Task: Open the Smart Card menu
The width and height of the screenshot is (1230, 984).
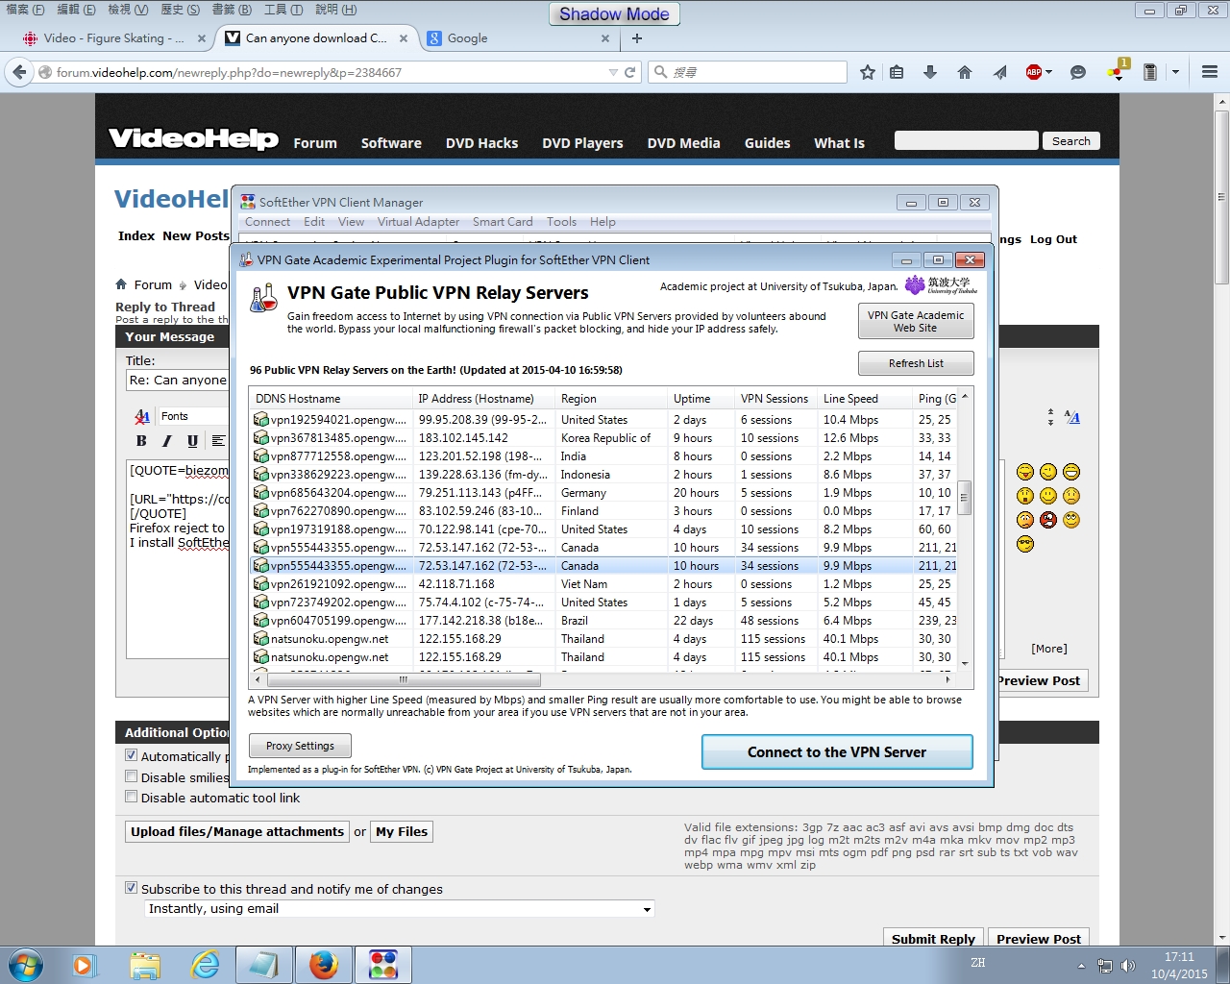Action: (503, 222)
